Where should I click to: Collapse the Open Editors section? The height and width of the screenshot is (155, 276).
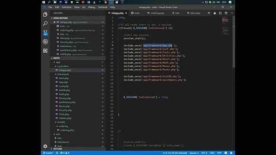pyautogui.click(x=60, y=18)
